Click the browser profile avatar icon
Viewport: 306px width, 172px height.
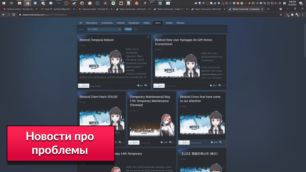coord(297,15)
